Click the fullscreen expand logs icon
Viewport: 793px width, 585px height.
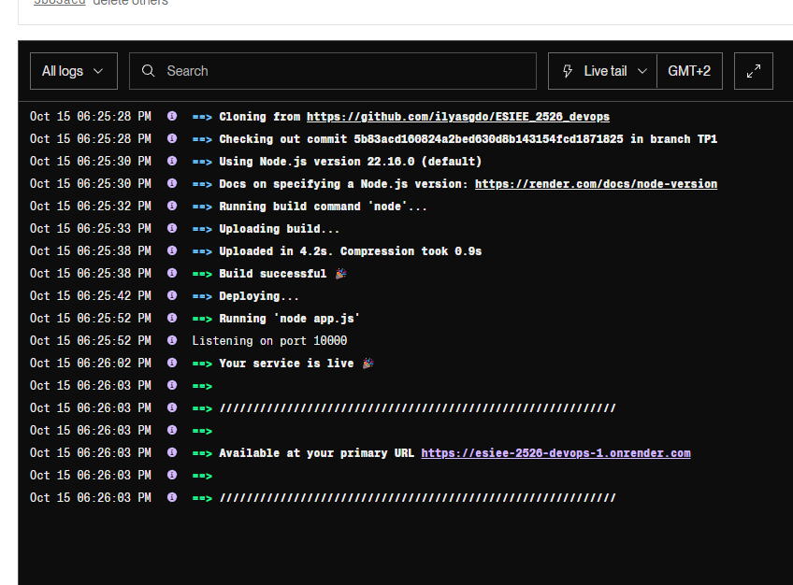coord(754,71)
